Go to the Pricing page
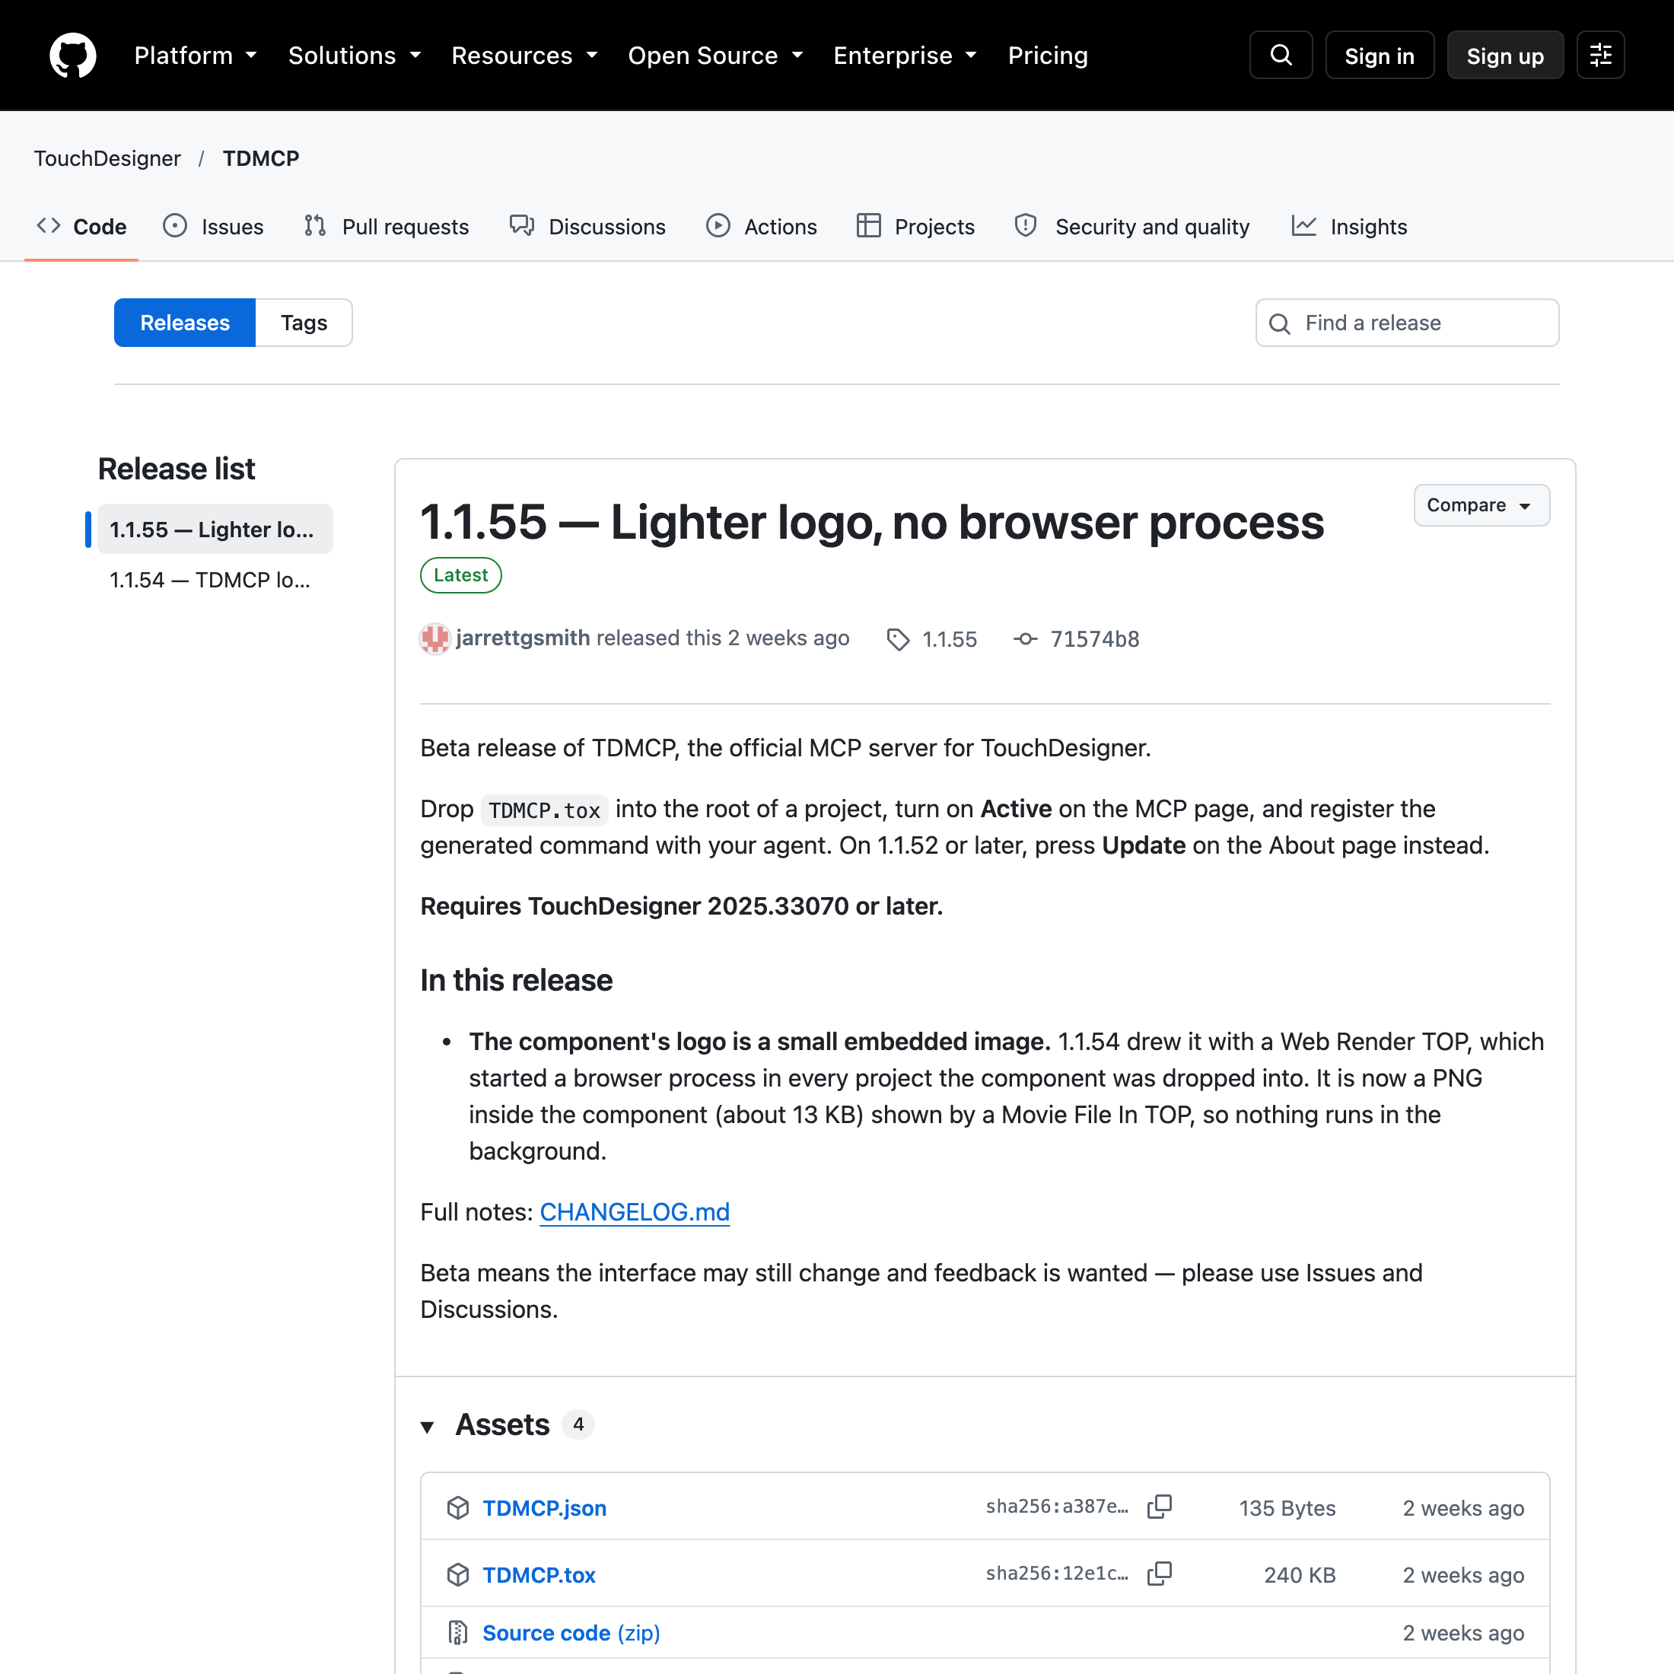 tap(1048, 56)
